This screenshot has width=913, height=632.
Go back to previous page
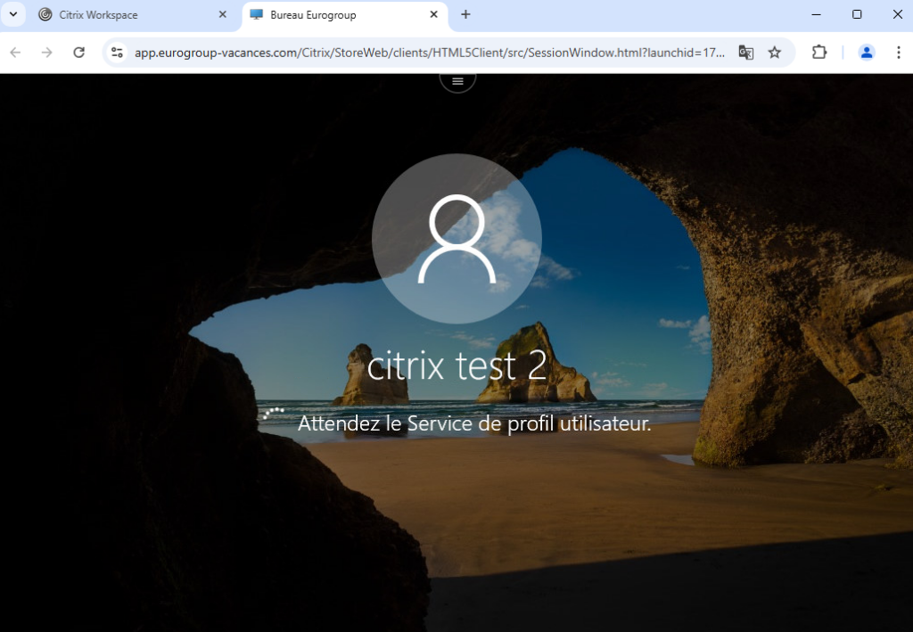point(16,53)
